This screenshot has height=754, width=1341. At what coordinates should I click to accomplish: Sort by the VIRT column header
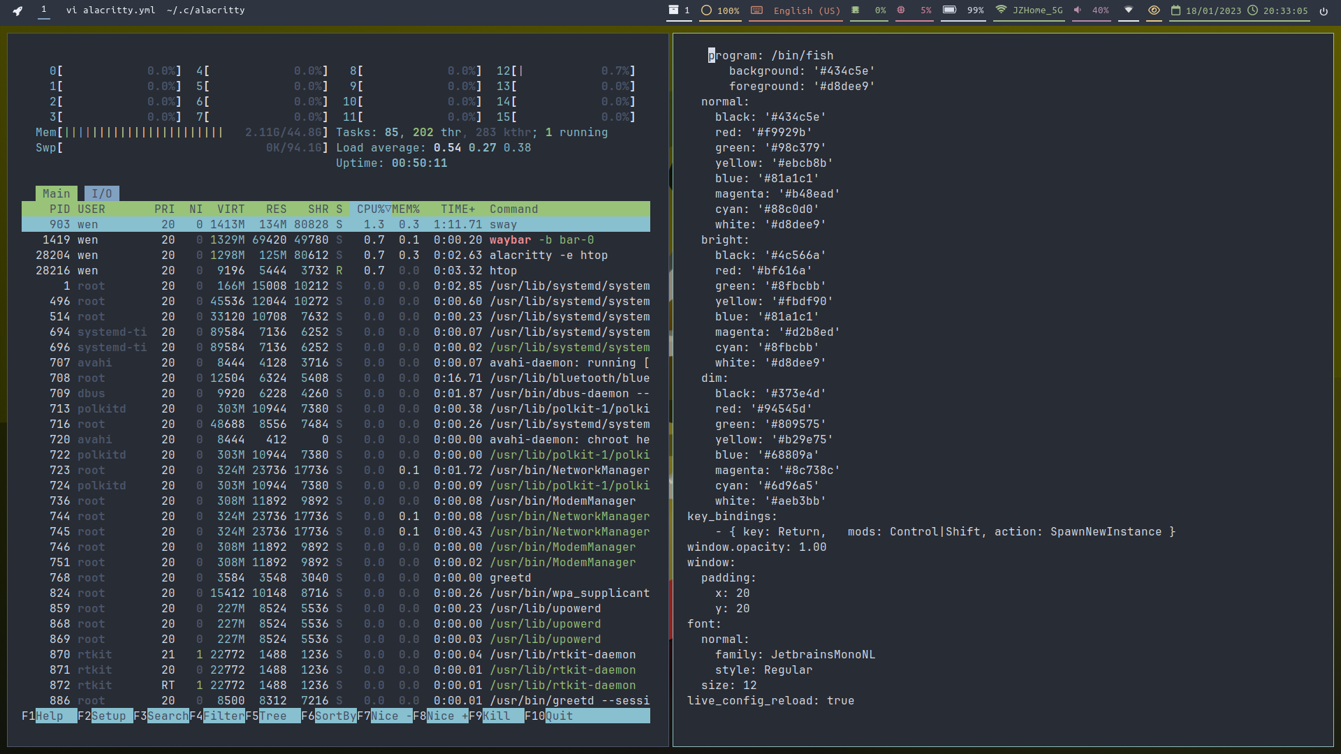click(231, 209)
